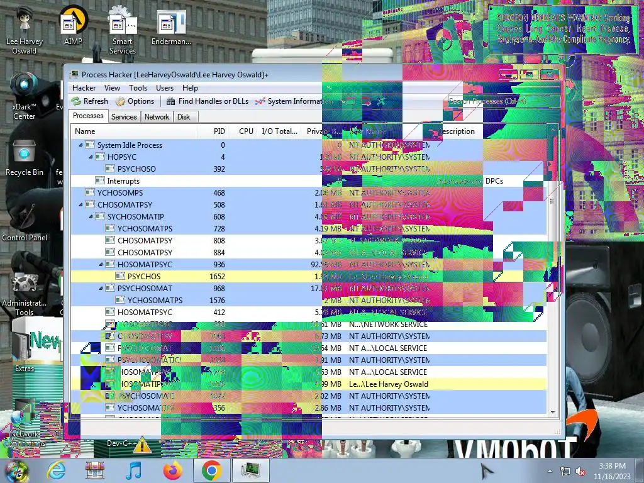Open the Lee Harvey Oswald desktop icon
The width and height of the screenshot is (644, 483).
tap(25, 30)
